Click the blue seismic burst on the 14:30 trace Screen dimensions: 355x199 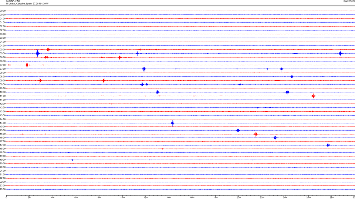[173, 123]
